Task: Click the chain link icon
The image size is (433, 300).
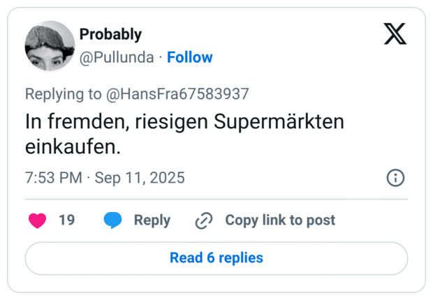Action: [204, 220]
